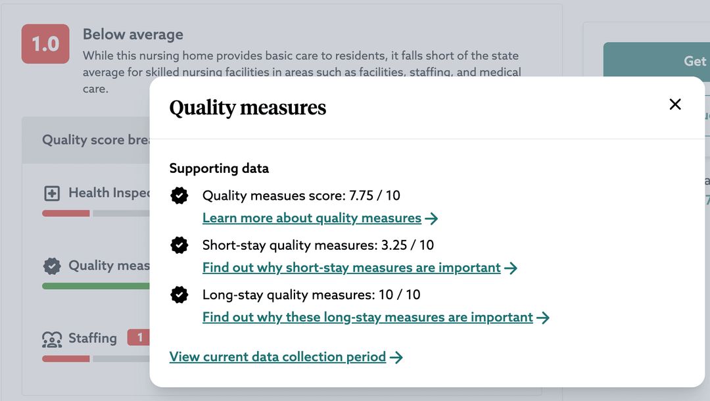Click the checkmark badge beside Quality measures score
Image resolution: width=710 pixels, height=401 pixels.
(179, 195)
